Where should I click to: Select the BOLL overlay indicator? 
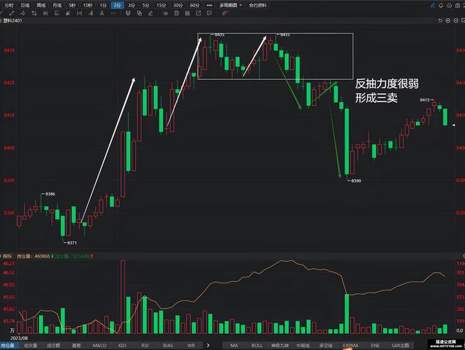pos(257,345)
